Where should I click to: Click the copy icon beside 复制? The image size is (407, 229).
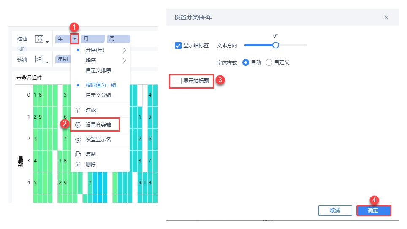point(78,154)
